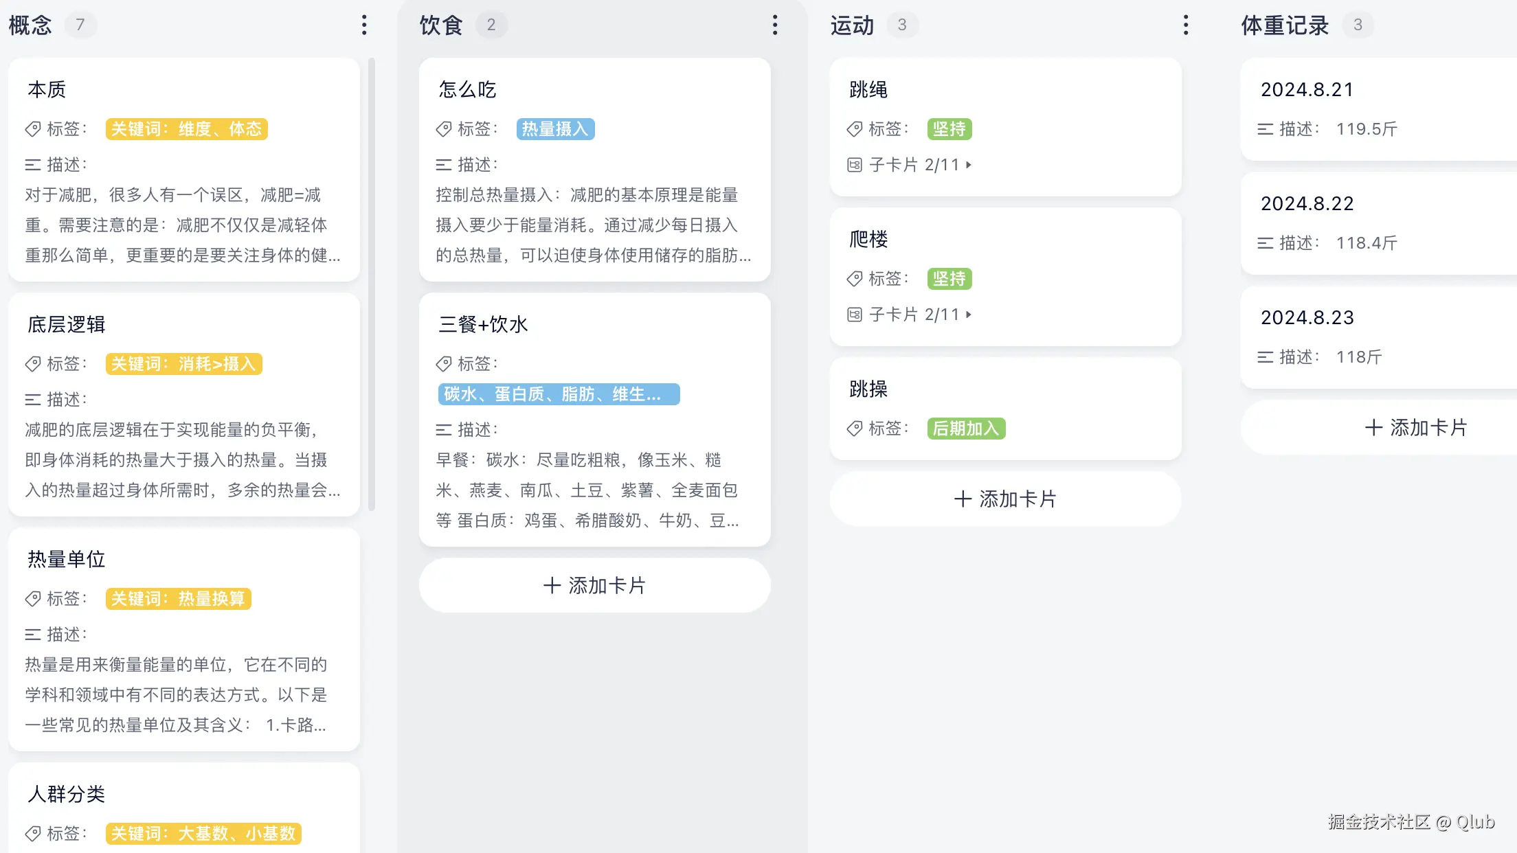This screenshot has width=1517, height=853.
Task: Click green 后期加入 tag
Action: coord(966,429)
